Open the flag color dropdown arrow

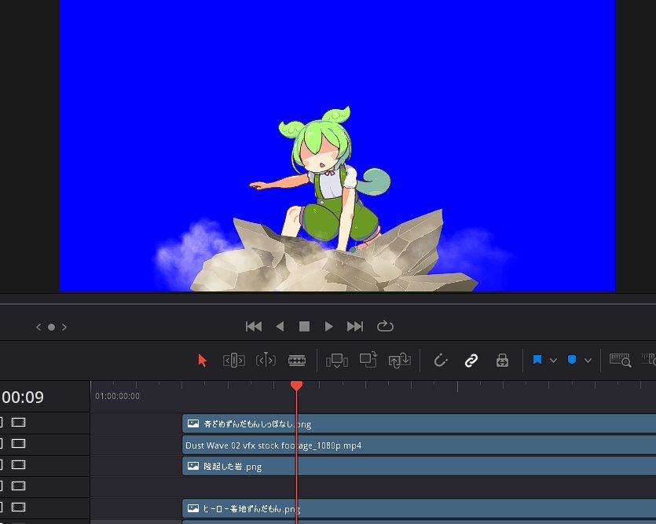(x=553, y=361)
